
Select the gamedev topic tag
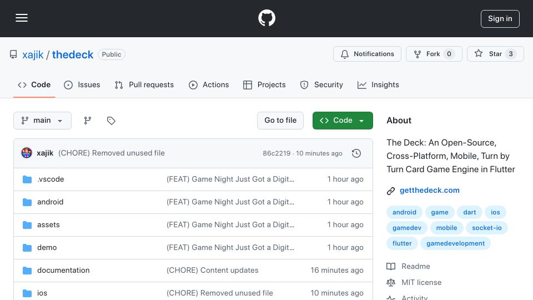[407, 228]
